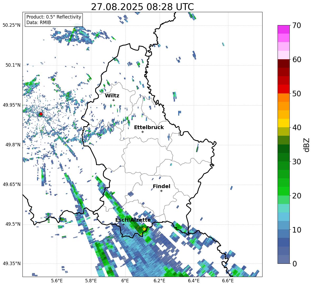Click the 6.4°E longitude label
Screen dimensions: 313x286
click(194, 281)
